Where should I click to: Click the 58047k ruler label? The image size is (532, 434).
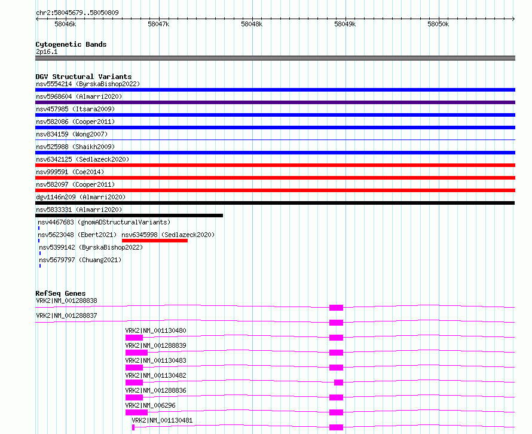pyautogui.click(x=158, y=24)
